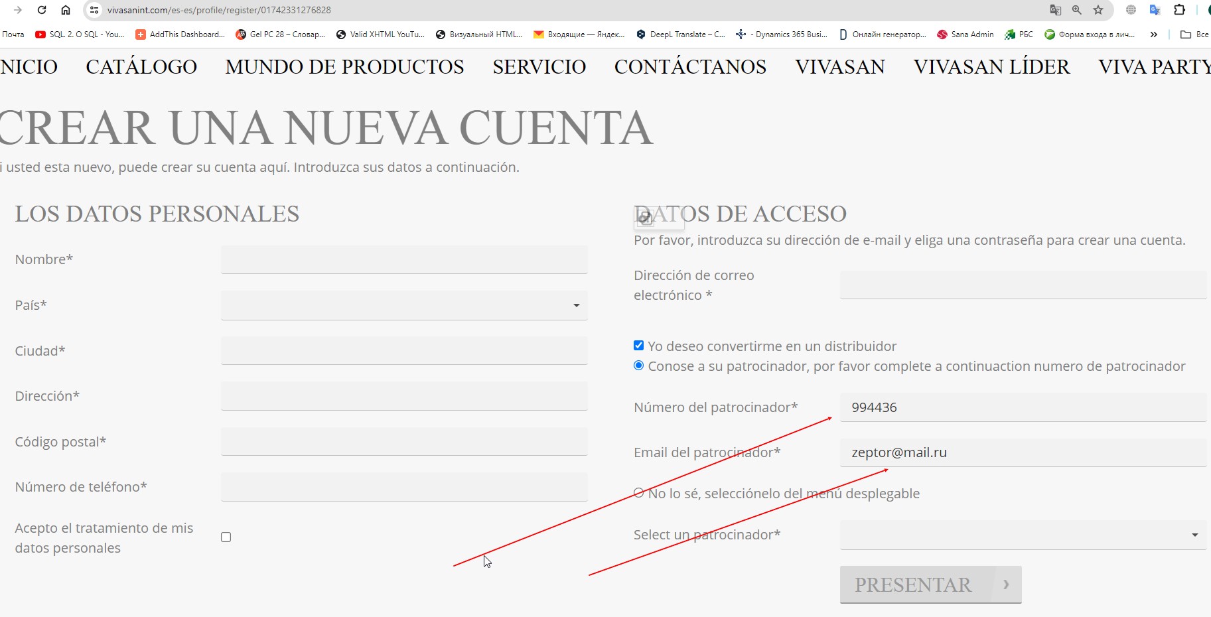Show more bookmarks with the double chevron

(1154, 34)
